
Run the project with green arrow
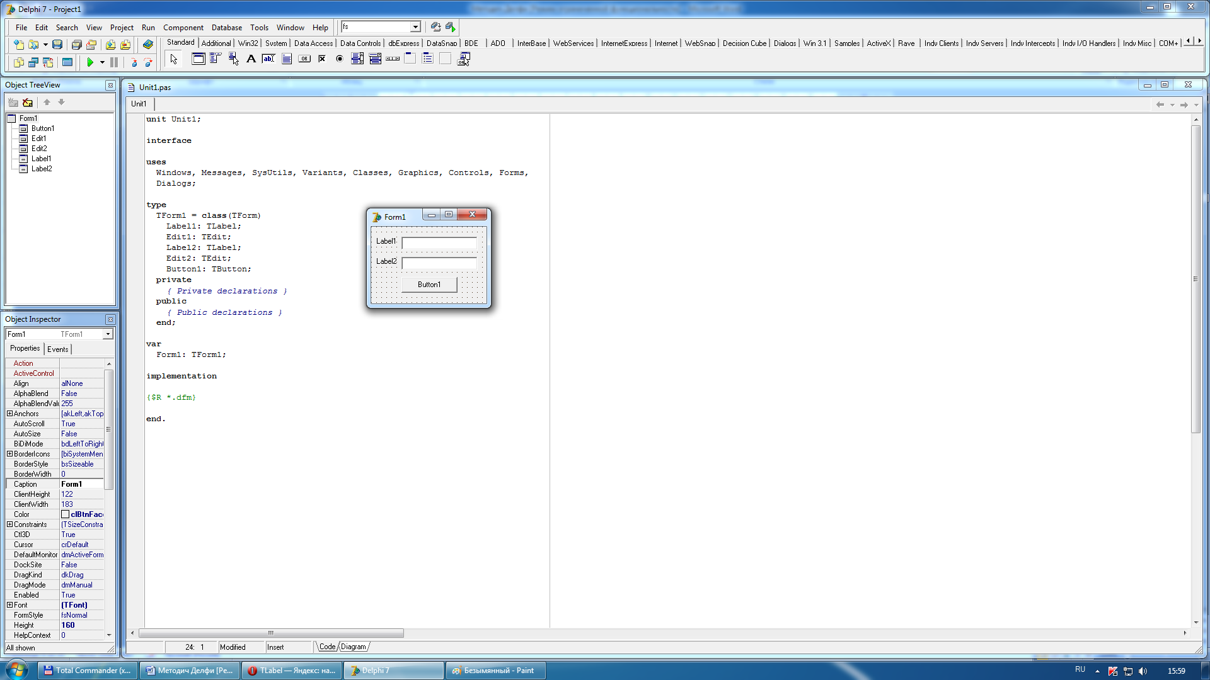click(90, 62)
